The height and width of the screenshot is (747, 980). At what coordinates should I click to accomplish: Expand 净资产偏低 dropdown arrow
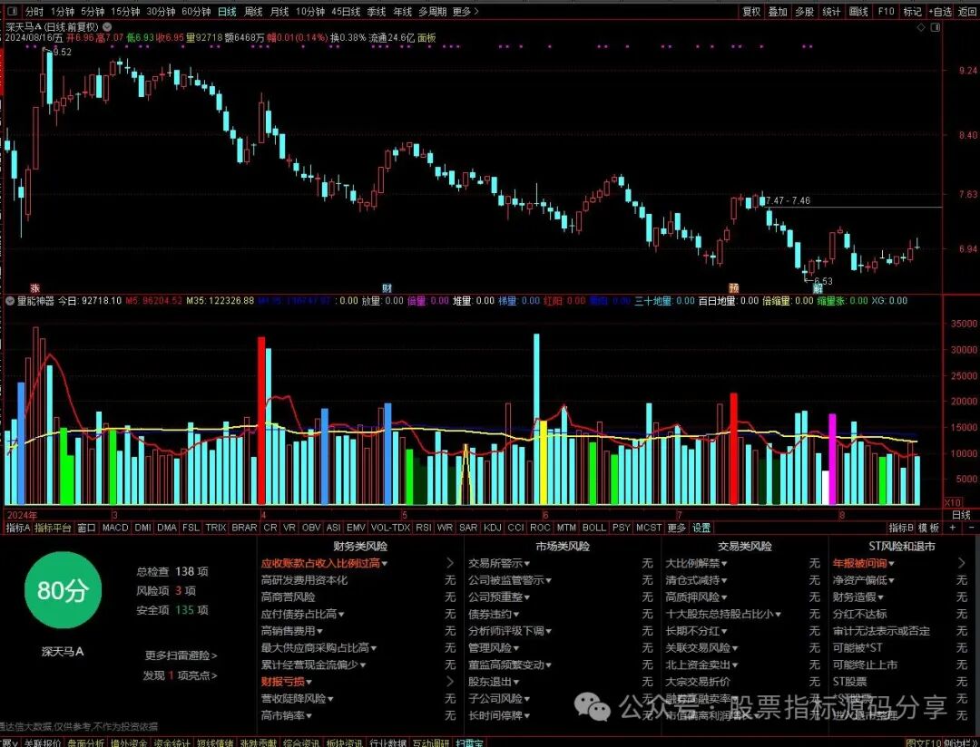coord(891,581)
